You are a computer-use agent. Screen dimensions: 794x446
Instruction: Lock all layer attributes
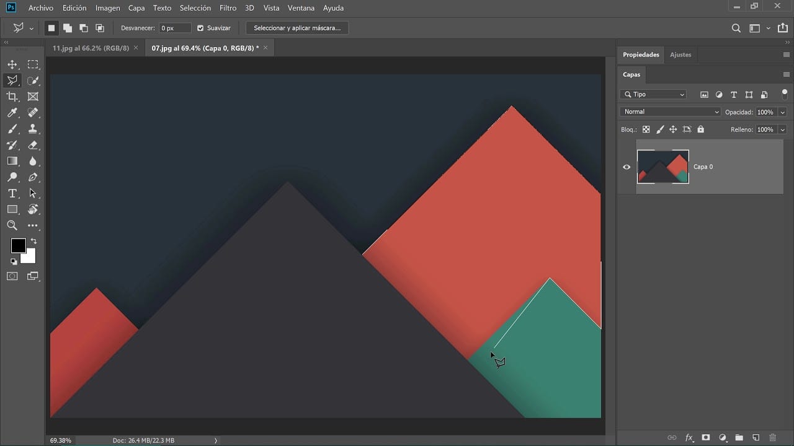coord(700,129)
